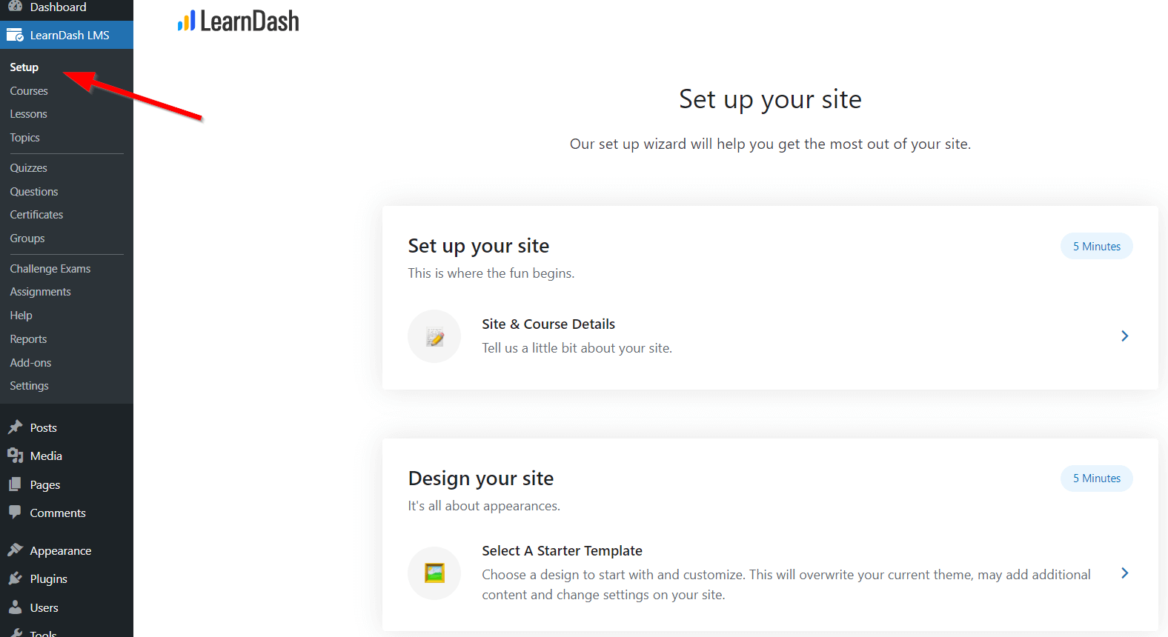
Task: Click the setup wizard subtitle text
Action: [x=770, y=144]
